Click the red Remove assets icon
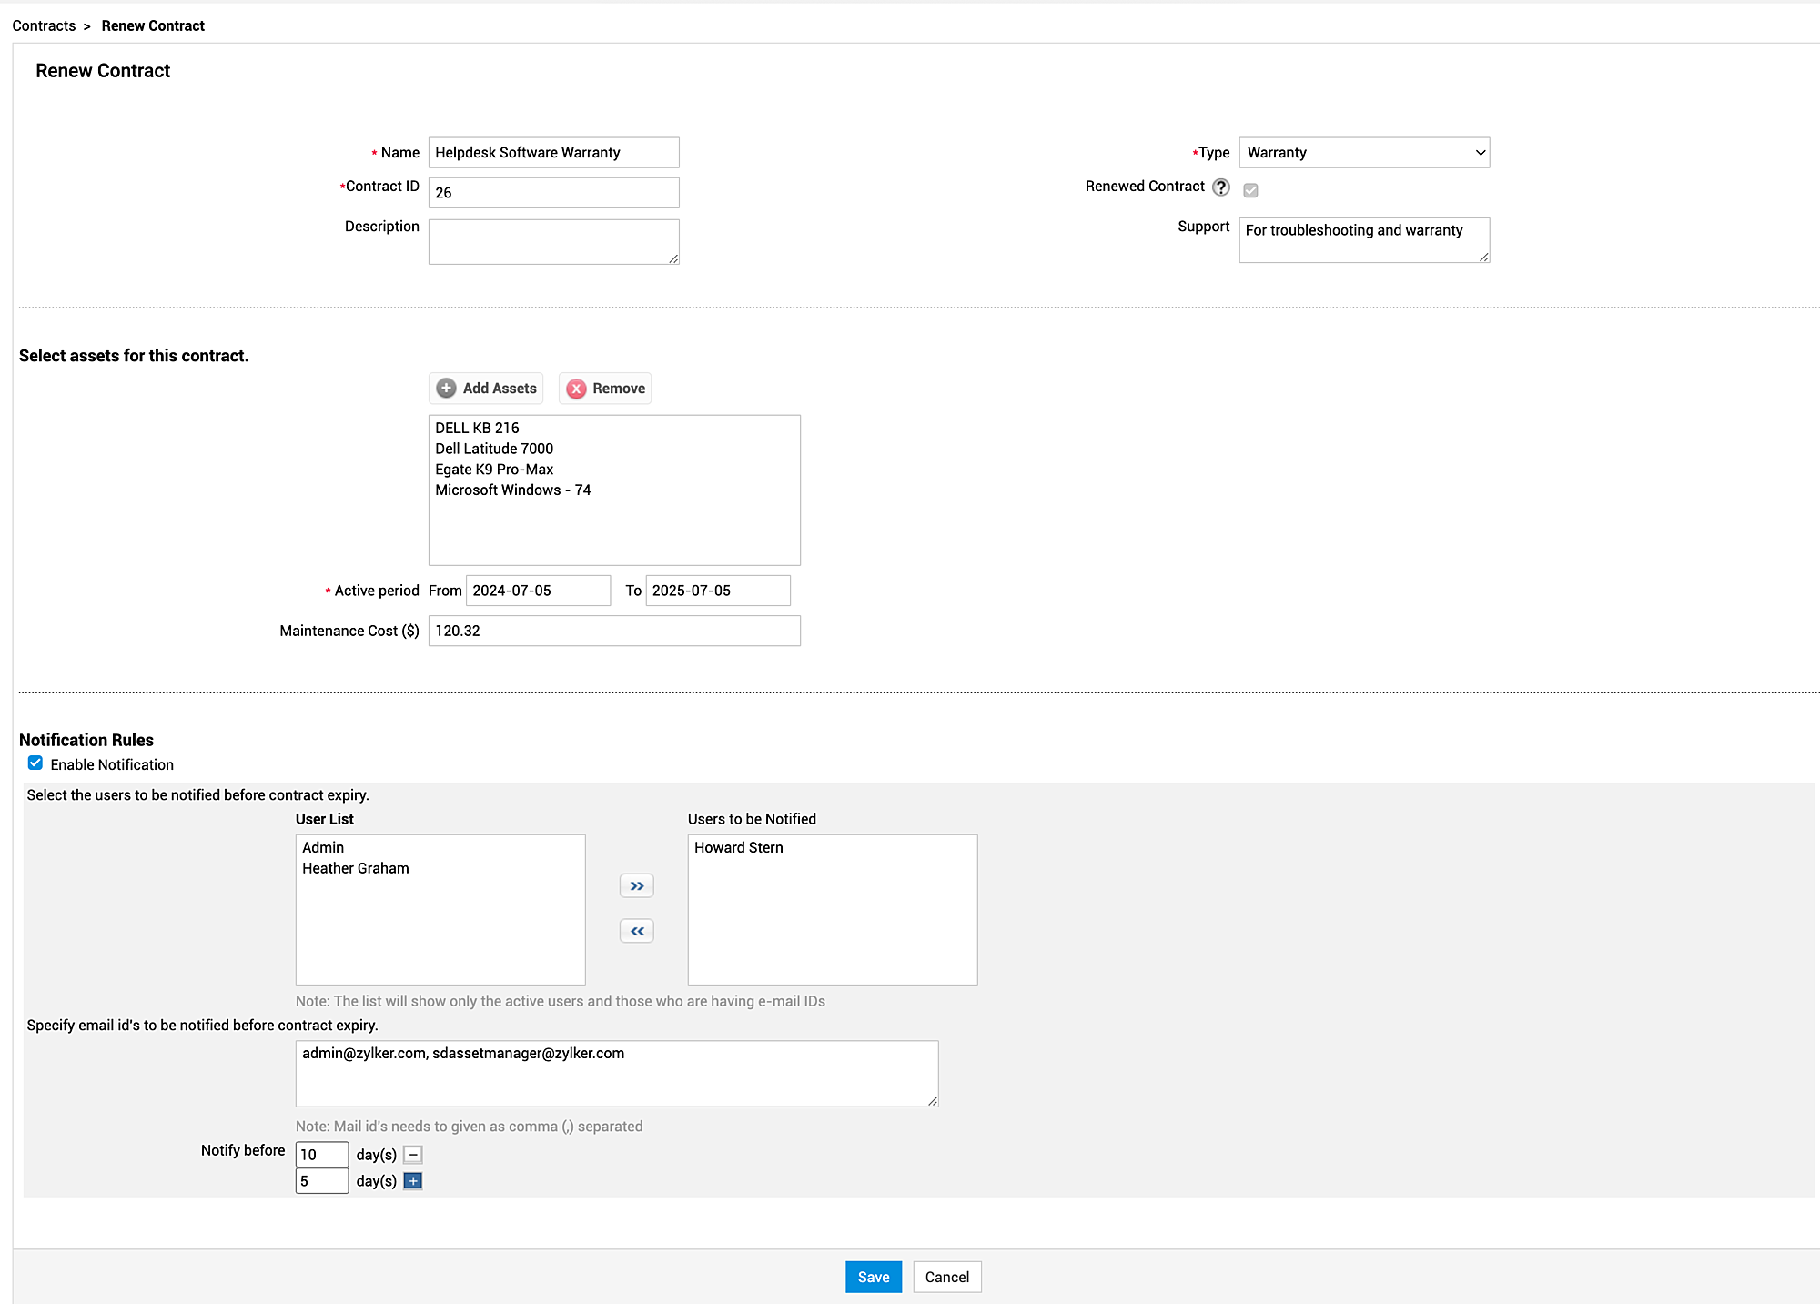The width and height of the screenshot is (1820, 1304). [x=576, y=389]
